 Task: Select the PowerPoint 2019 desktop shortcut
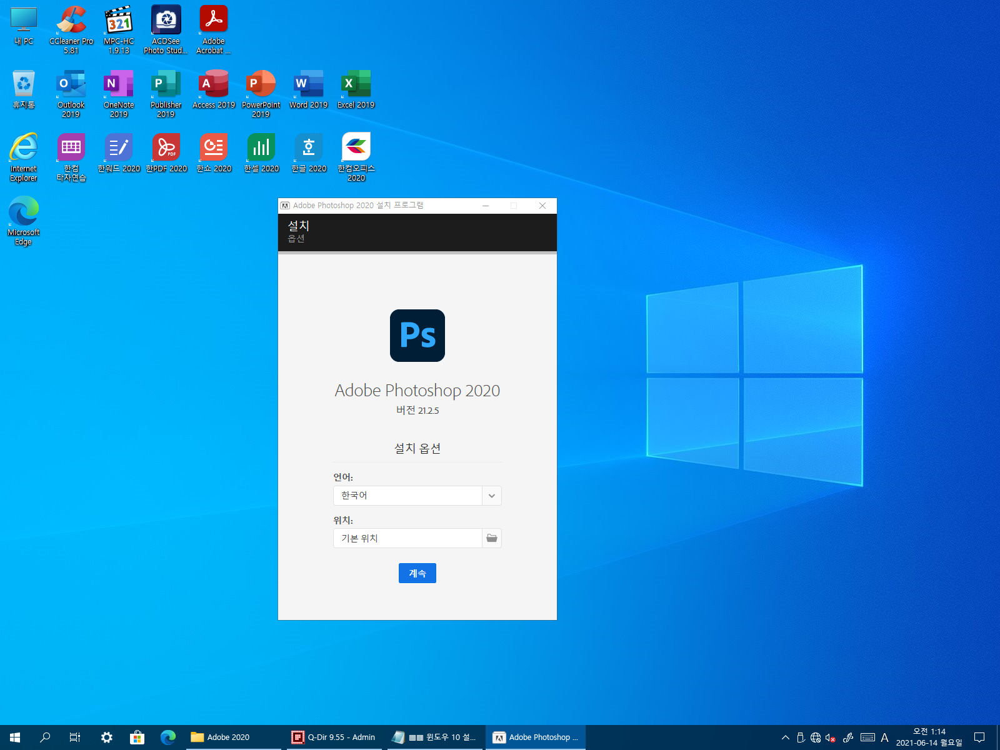pos(261,94)
